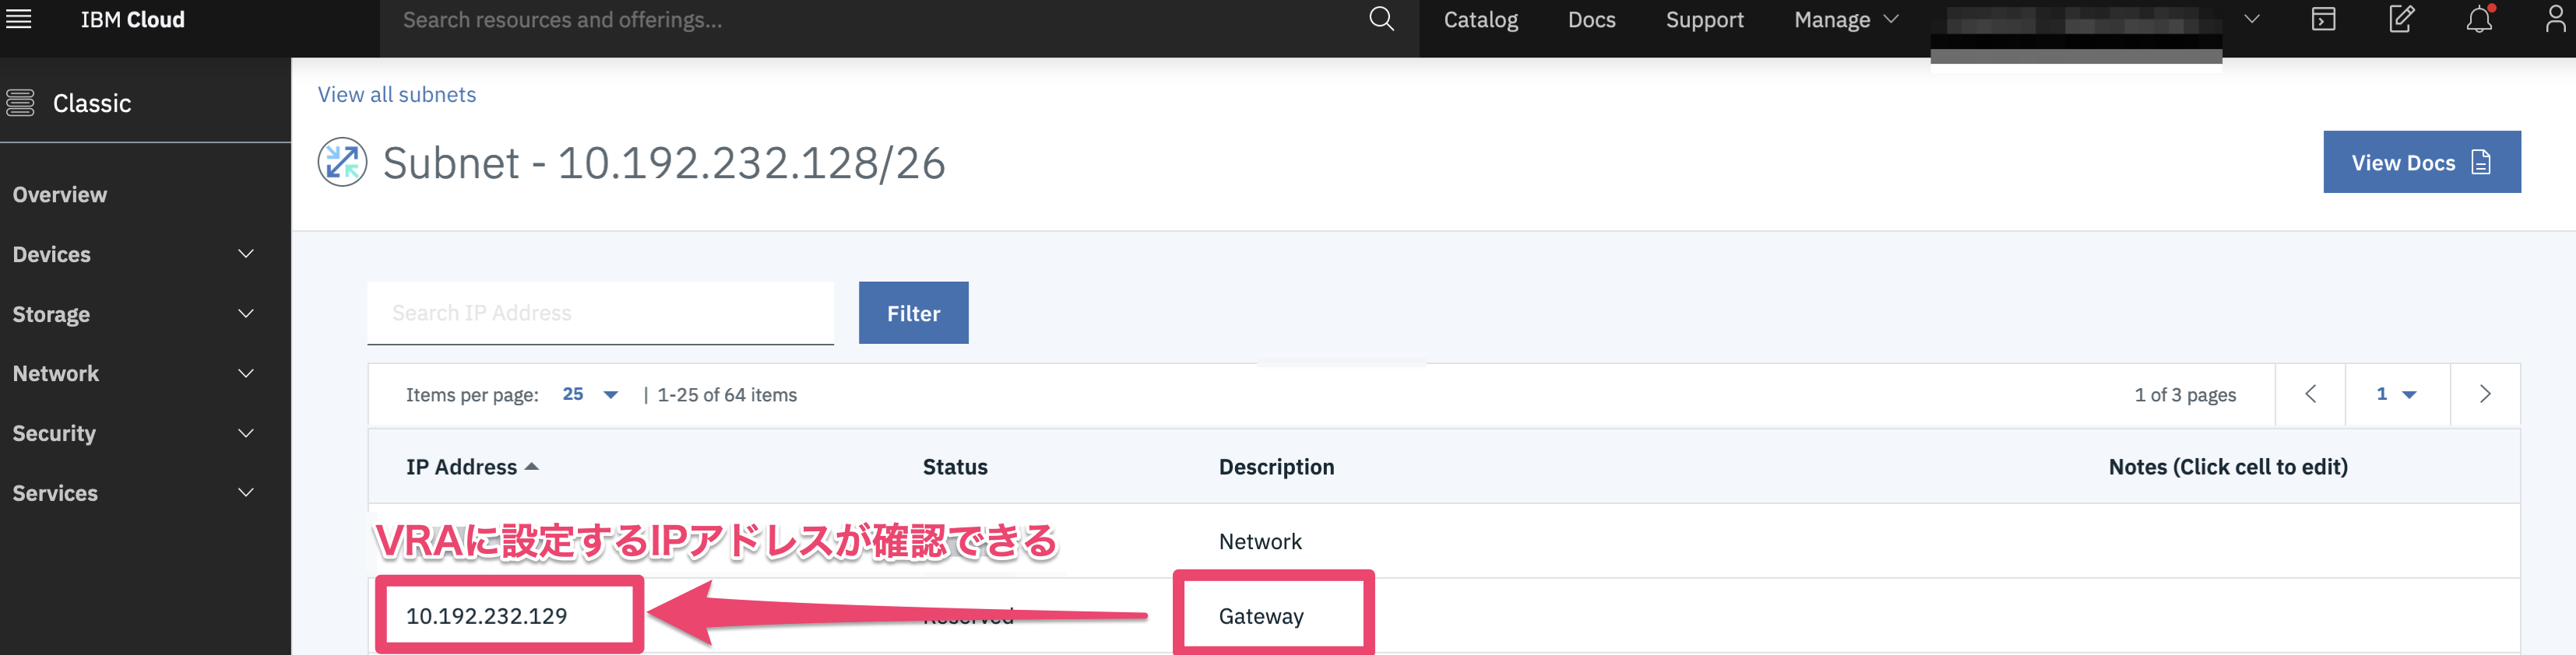
Task: Click the Gateway description cell
Action: click(1261, 616)
